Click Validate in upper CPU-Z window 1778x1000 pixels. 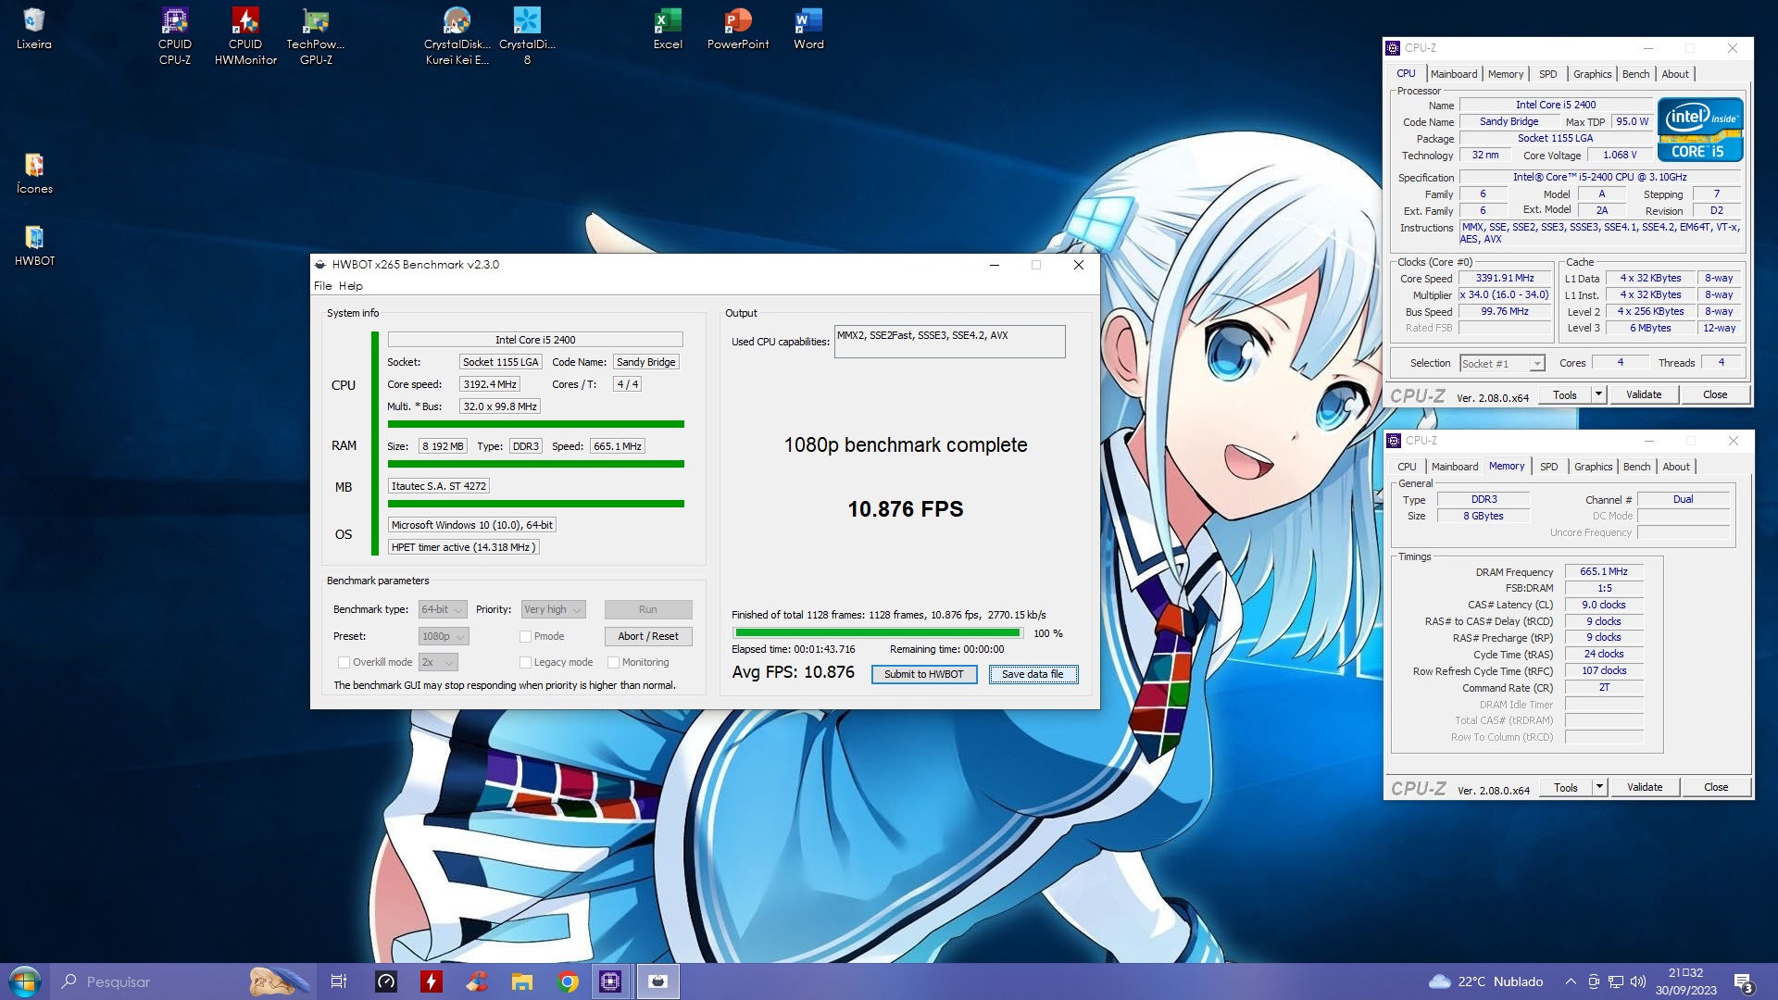point(1644,394)
